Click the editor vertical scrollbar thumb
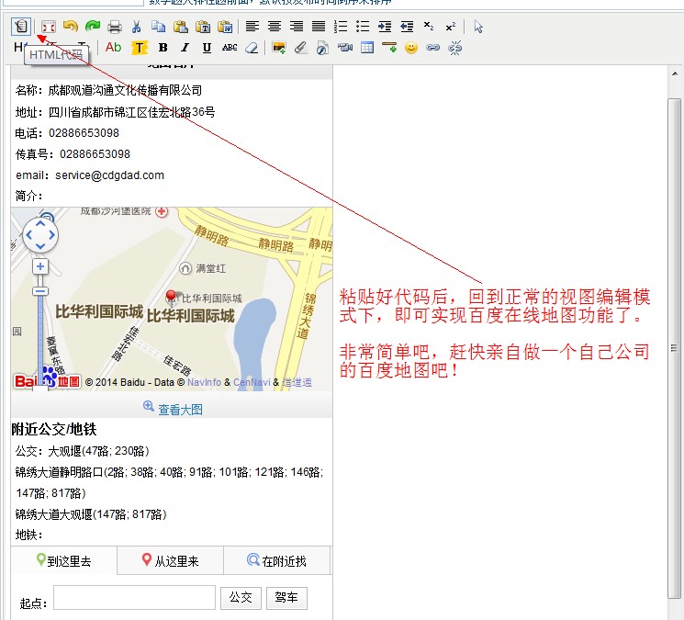The width and height of the screenshot is (684, 620). pos(675,348)
